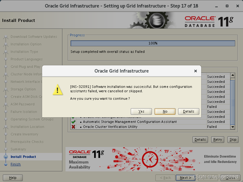This screenshot has width=243, height=182.
Task: Select Summary step in sidebar
Action: [x=18, y=149]
